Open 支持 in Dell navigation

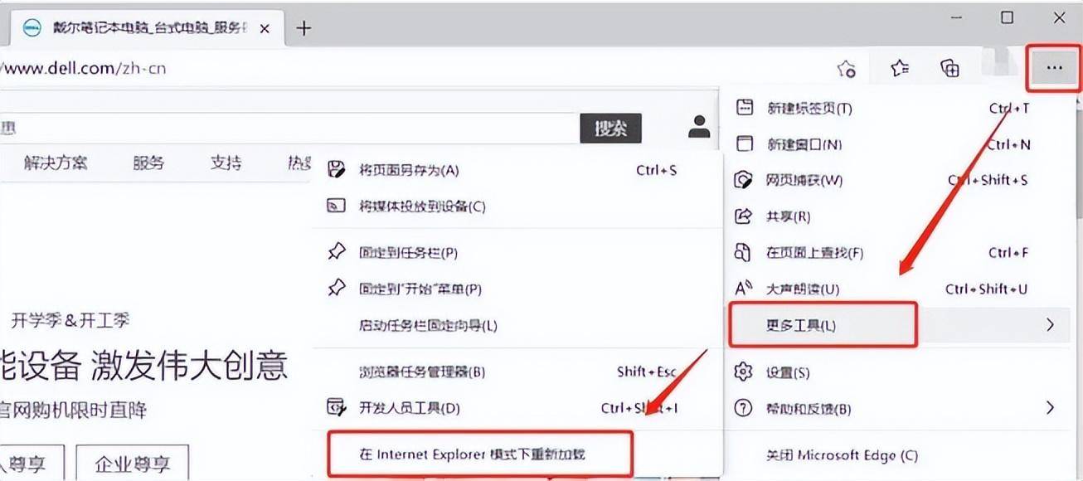226,163
